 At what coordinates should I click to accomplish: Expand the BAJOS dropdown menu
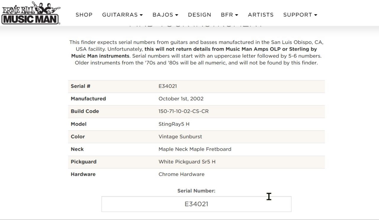tap(166, 15)
